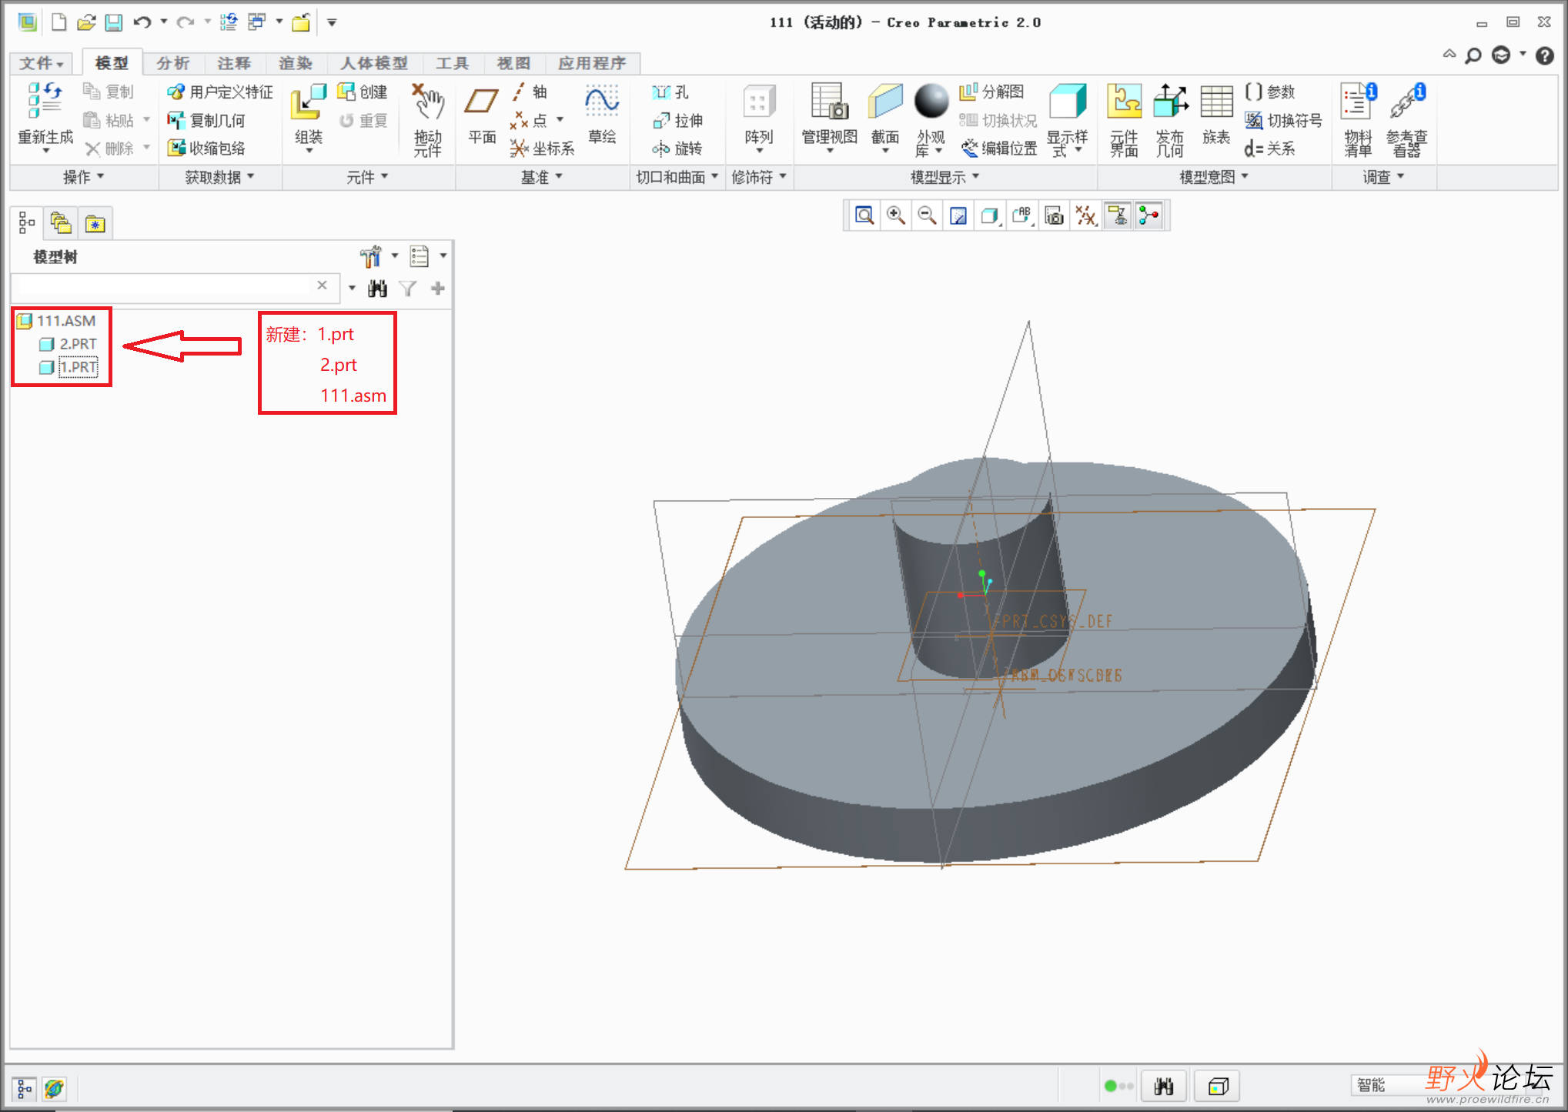
Task: Expand the Component (元件) group dropdown
Action: (x=367, y=178)
